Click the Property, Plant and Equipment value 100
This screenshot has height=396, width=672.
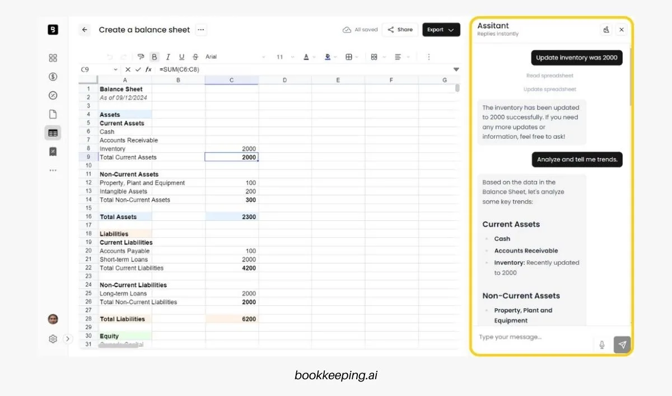coord(232,183)
